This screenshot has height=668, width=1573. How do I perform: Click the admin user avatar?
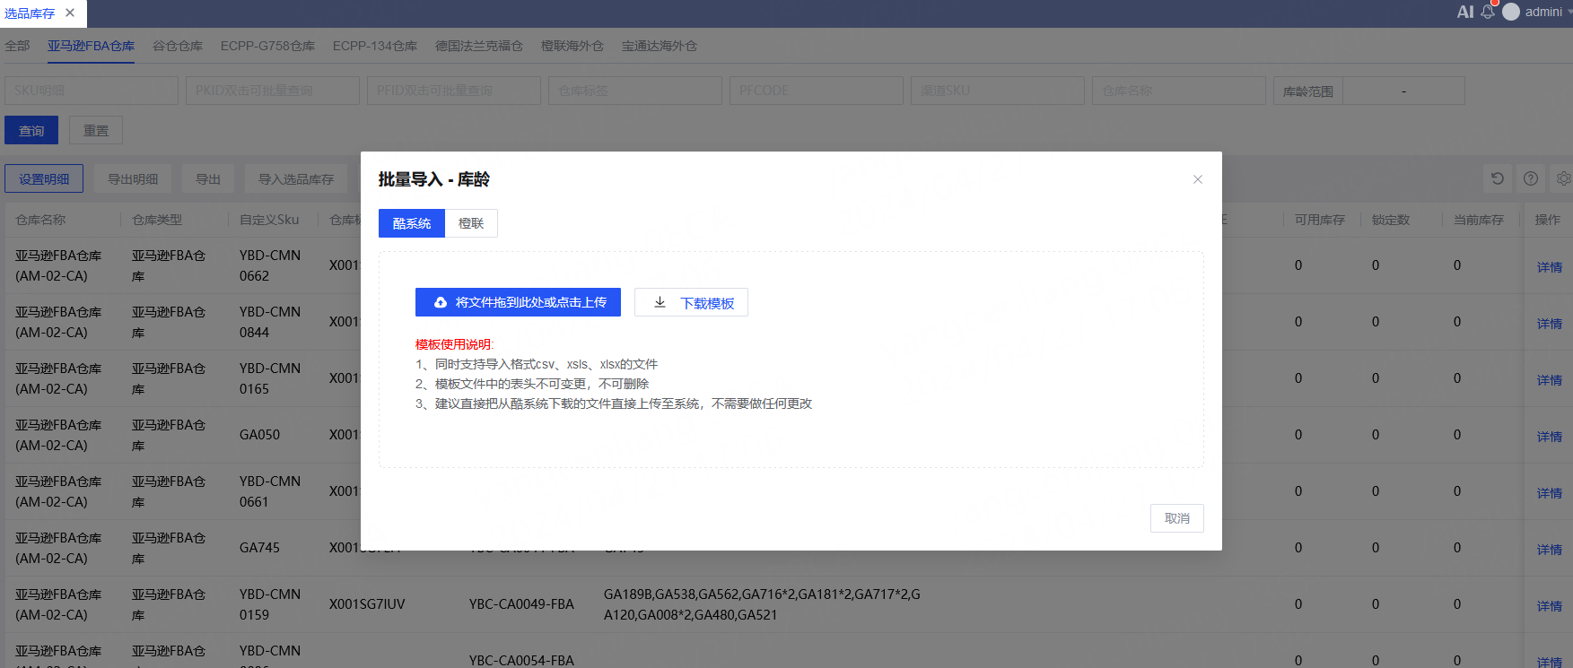pos(1511,12)
